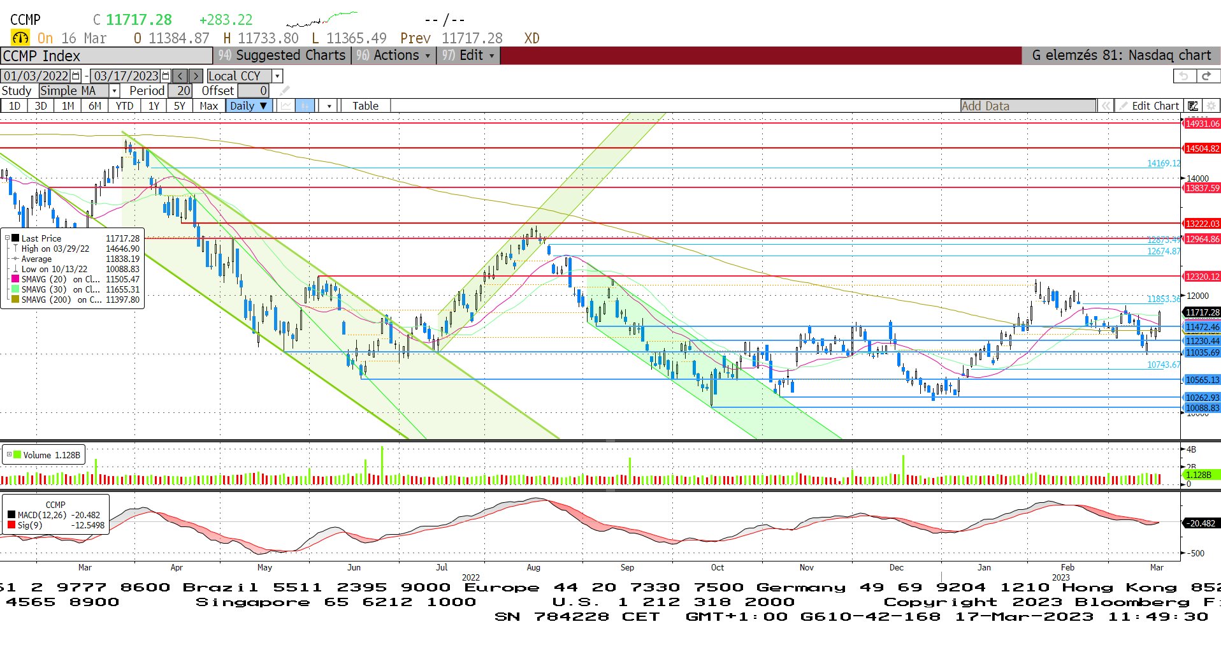Click the start date field 01/03/2022
This screenshot has width=1221, height=652.
click(36, 76)
